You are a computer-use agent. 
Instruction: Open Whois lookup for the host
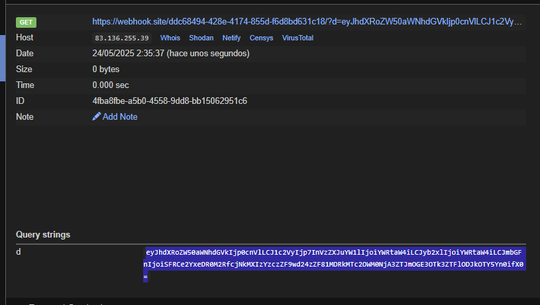[x=170, y=38]
